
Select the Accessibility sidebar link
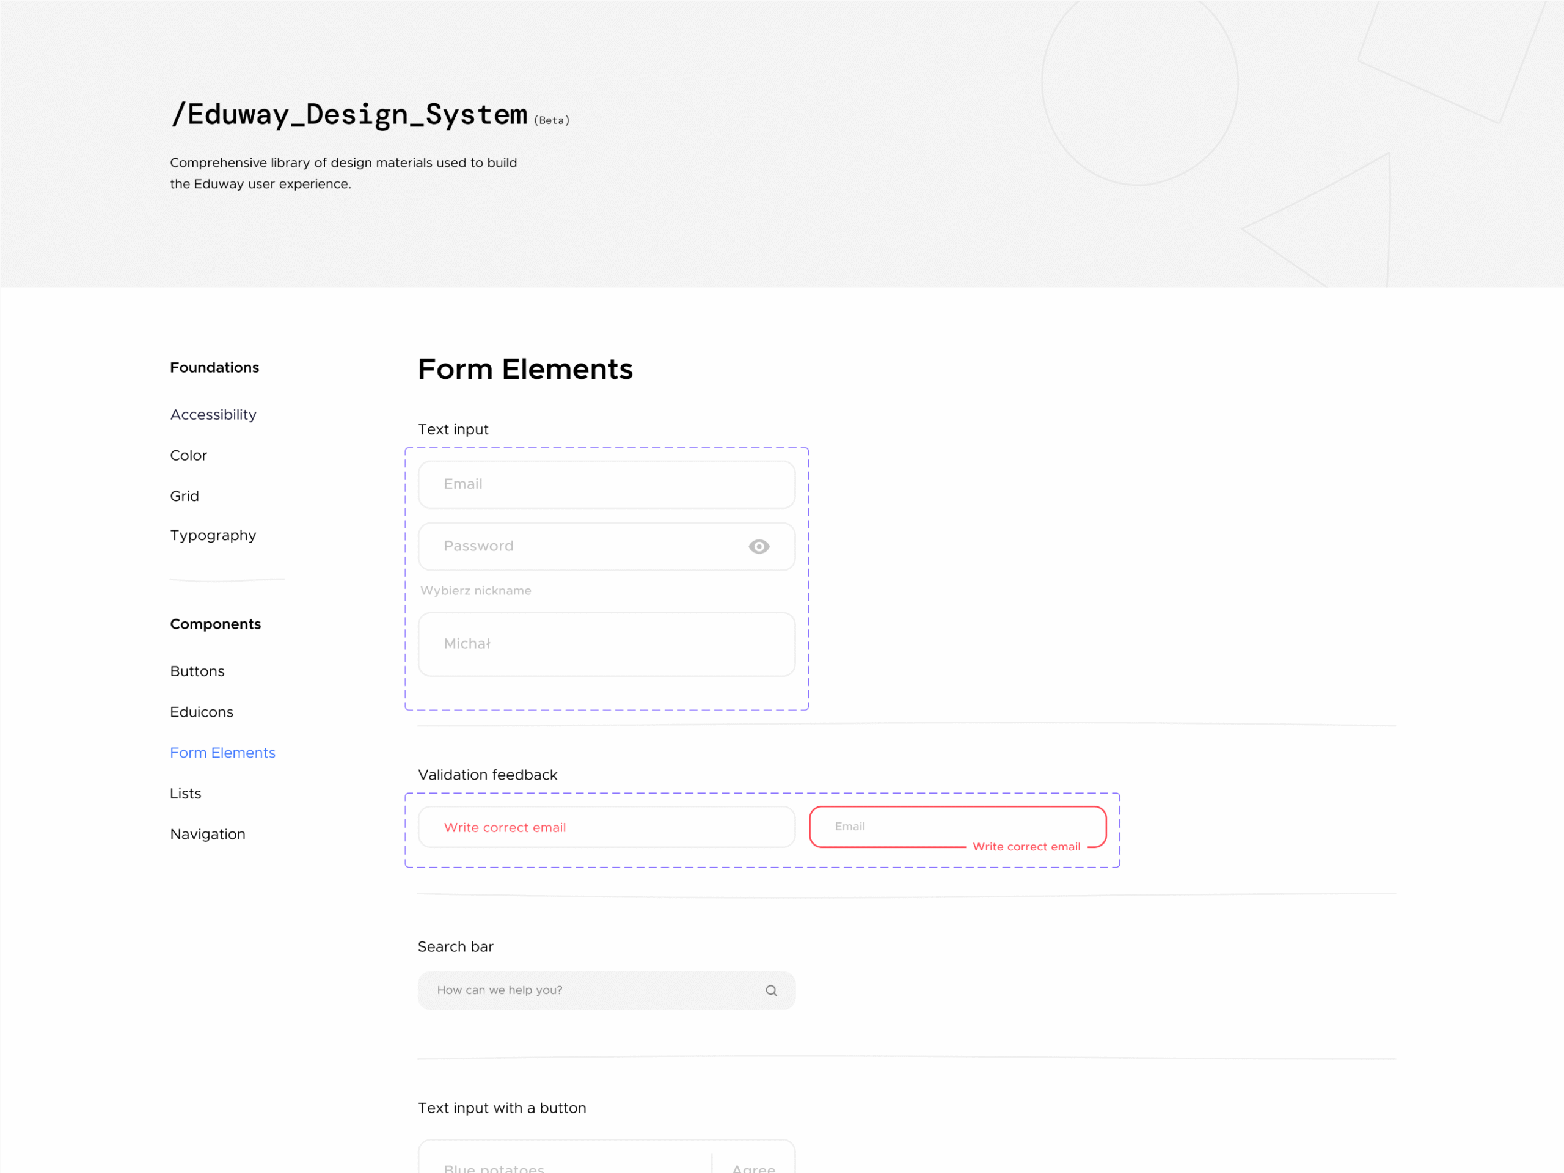click(213, 414)
